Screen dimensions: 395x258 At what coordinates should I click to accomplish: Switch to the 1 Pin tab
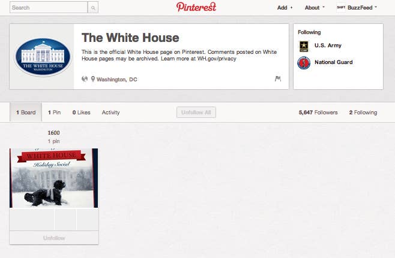(x=55, y=113)
